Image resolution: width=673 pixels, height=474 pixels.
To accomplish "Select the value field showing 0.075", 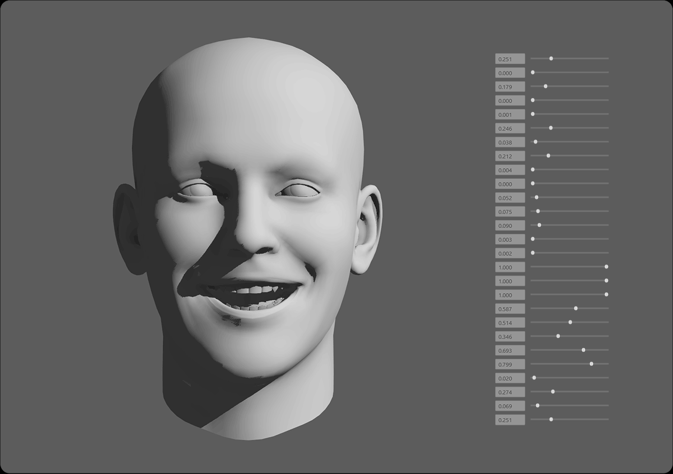I will (x=510, y=212).
